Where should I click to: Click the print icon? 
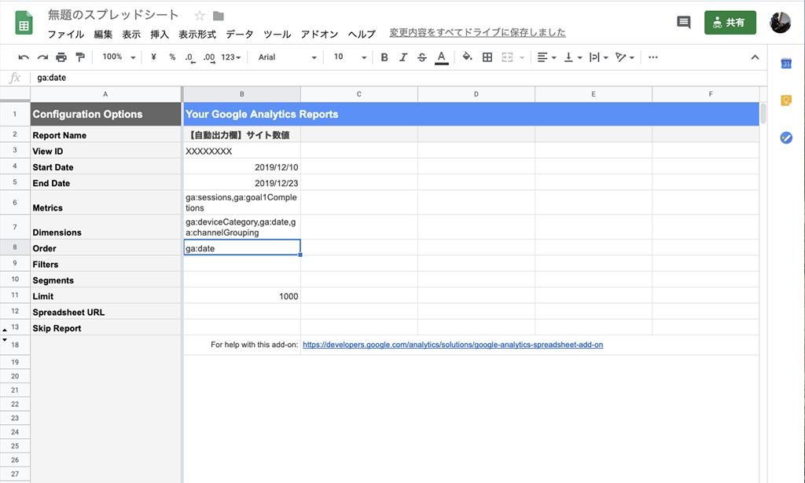(x=61, y=57)
